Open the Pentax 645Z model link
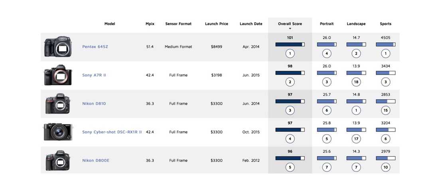Image resolution: width=440 pixels, height=191 pixels. tap(95, 47)
